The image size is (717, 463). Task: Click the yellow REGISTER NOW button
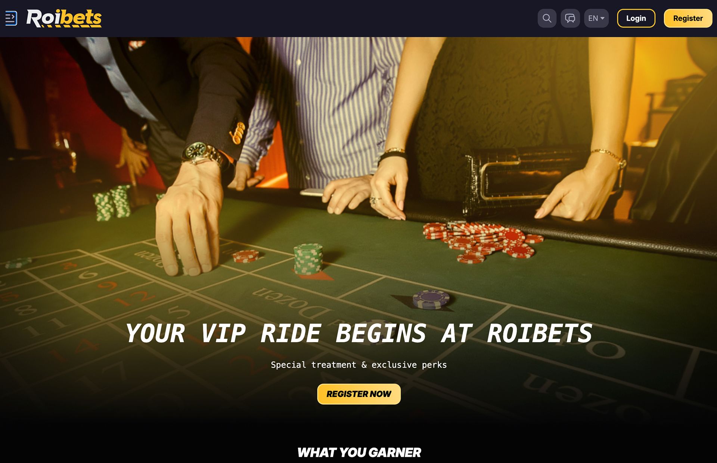click(x=359, y=394)
